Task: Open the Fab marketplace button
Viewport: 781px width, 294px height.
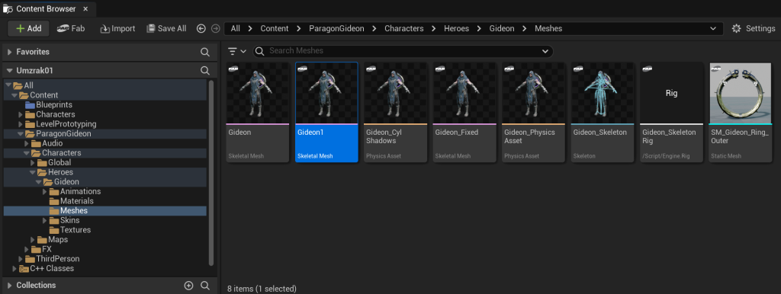Action: pos(71,28)
